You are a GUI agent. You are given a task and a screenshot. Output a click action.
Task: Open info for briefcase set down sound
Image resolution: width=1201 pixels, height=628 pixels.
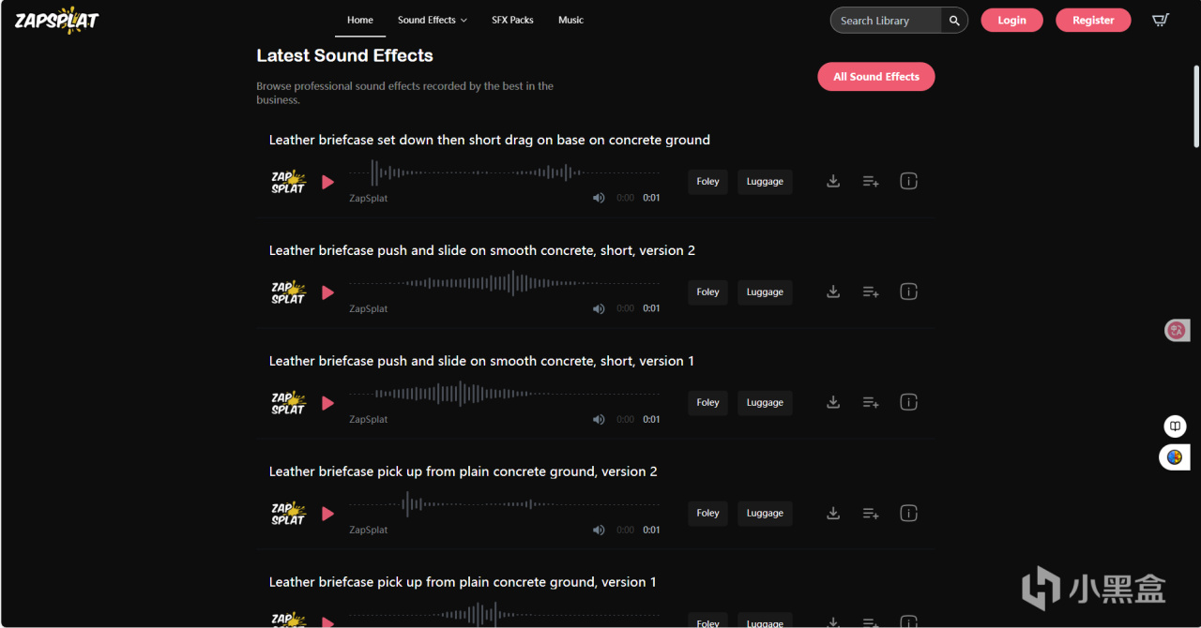click(908, 181)
